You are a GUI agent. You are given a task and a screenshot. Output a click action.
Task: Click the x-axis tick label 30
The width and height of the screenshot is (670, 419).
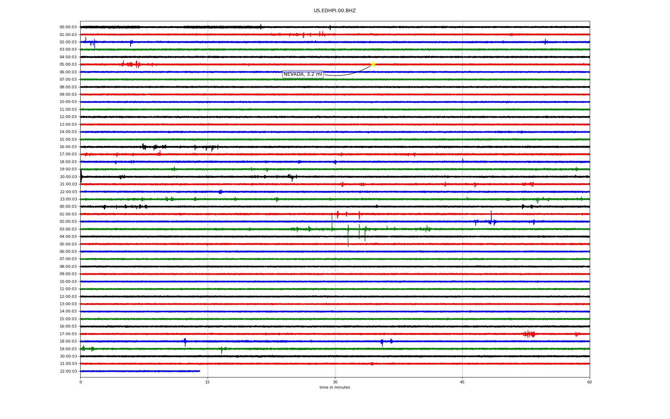coord(335,382)
